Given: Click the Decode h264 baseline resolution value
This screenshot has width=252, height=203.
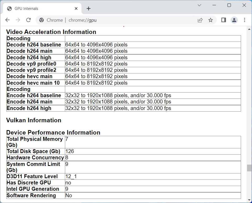Looking at the screenshot, I should click(x=96, y=45).
